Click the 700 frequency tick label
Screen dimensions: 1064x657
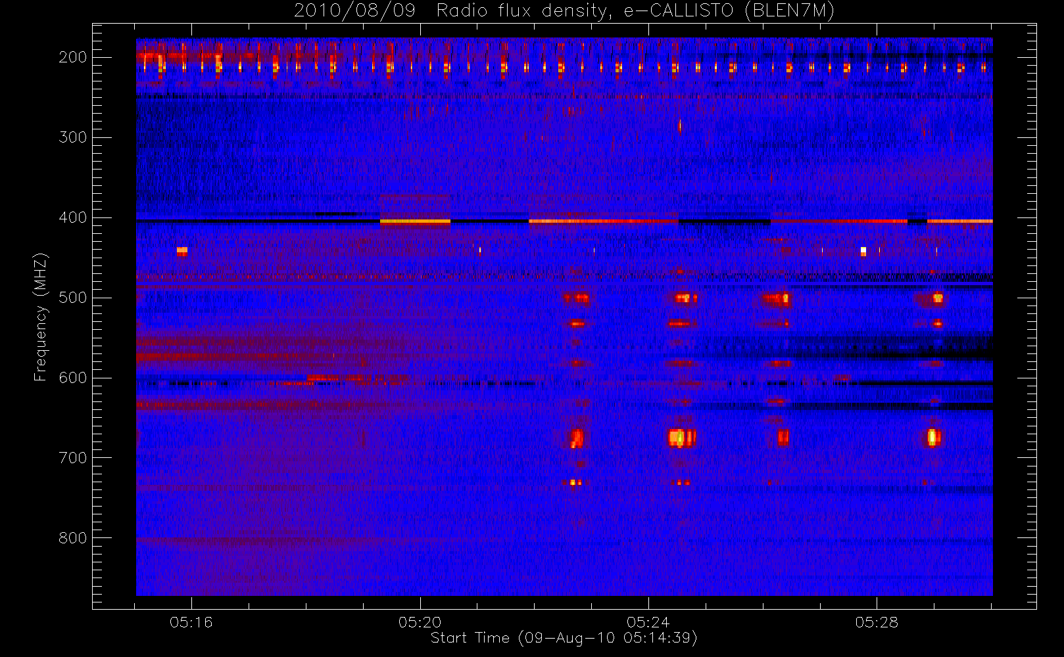[73, 458]
